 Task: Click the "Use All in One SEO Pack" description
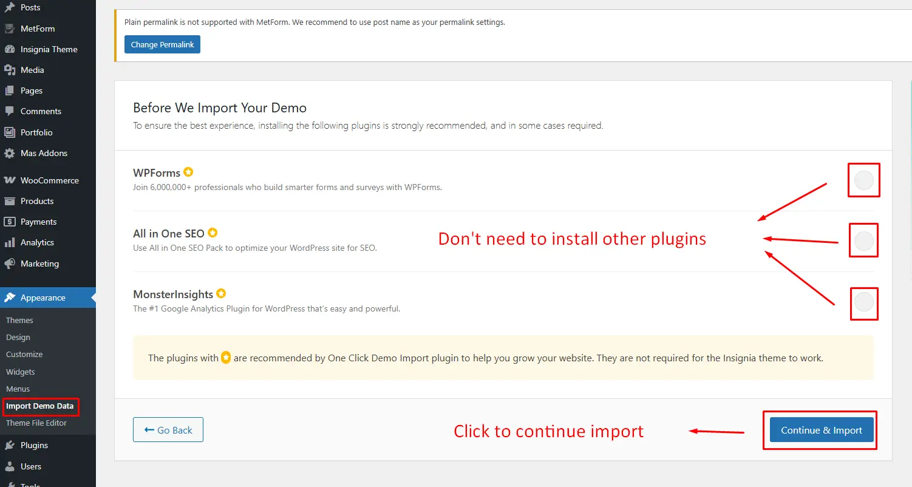click(x=255, y=248)
